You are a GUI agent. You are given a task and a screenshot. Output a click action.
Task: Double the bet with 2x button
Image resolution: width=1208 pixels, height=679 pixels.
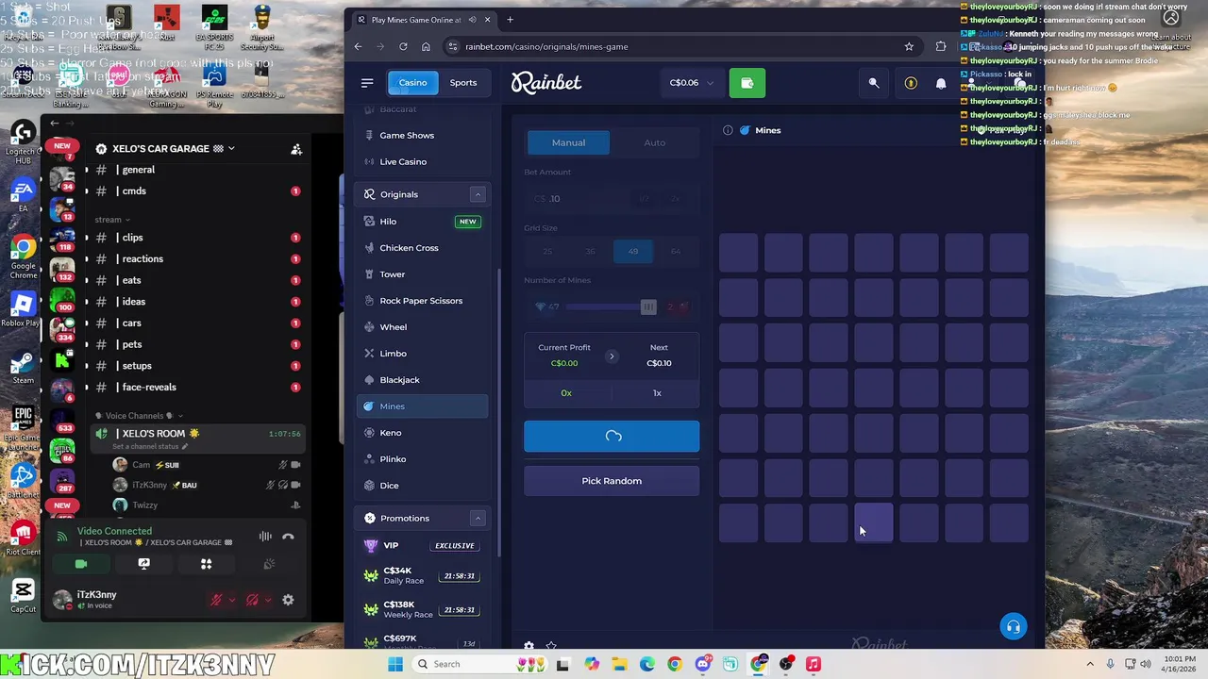(x=675, y=199)
